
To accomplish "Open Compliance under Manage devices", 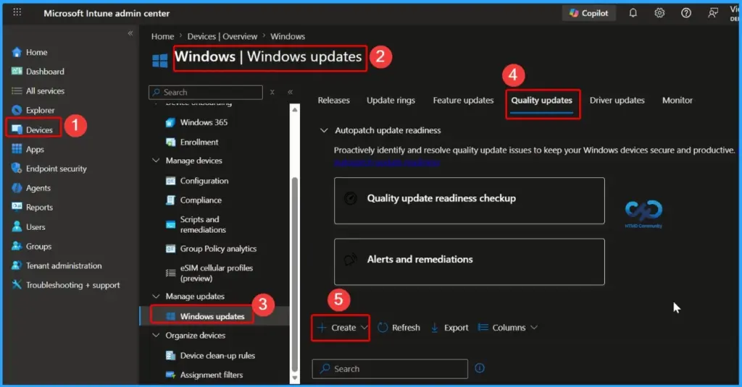I will tap(201, 200).
